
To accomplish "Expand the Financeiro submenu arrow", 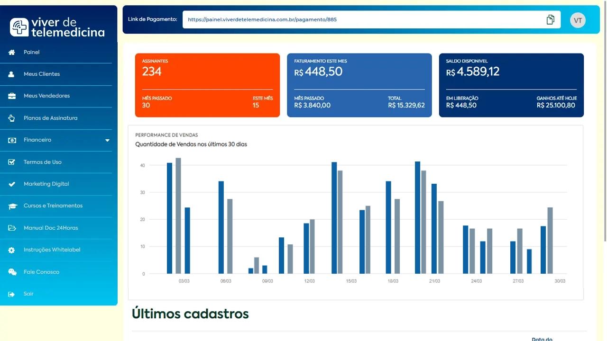I will [107, 140].
